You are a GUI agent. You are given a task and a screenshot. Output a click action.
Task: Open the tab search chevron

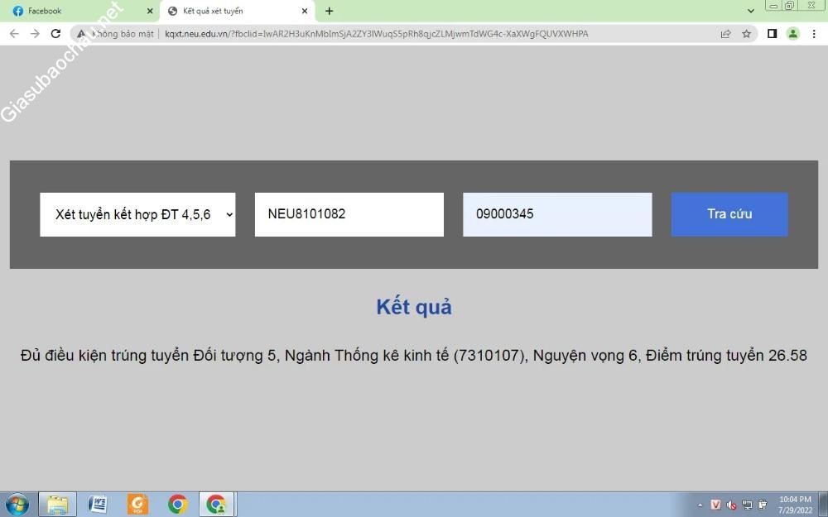[751, 12]
